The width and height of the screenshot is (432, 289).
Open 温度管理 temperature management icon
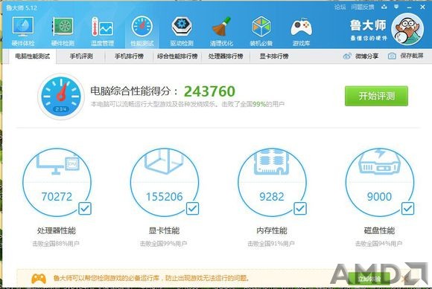tap(102, 30)
